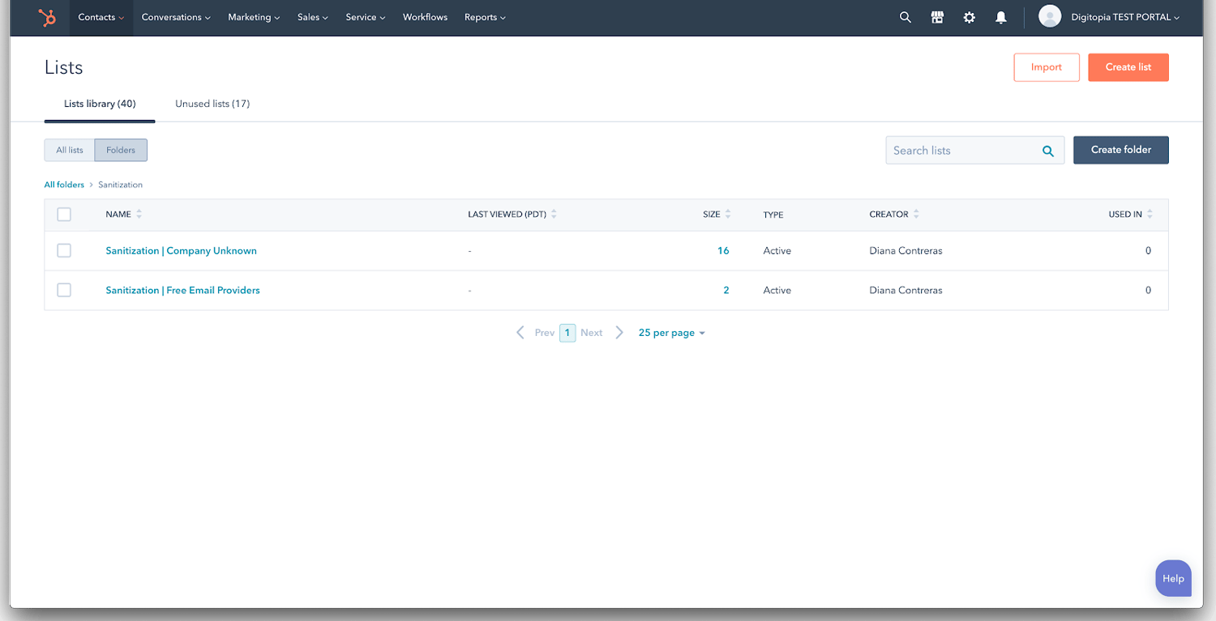Open the settings gear icon

point(970,17)
